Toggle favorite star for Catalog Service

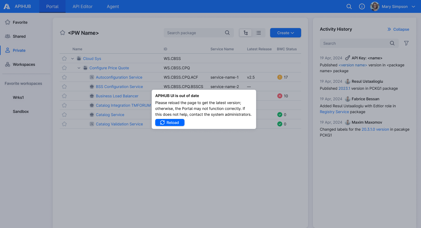tap(64, 115)
